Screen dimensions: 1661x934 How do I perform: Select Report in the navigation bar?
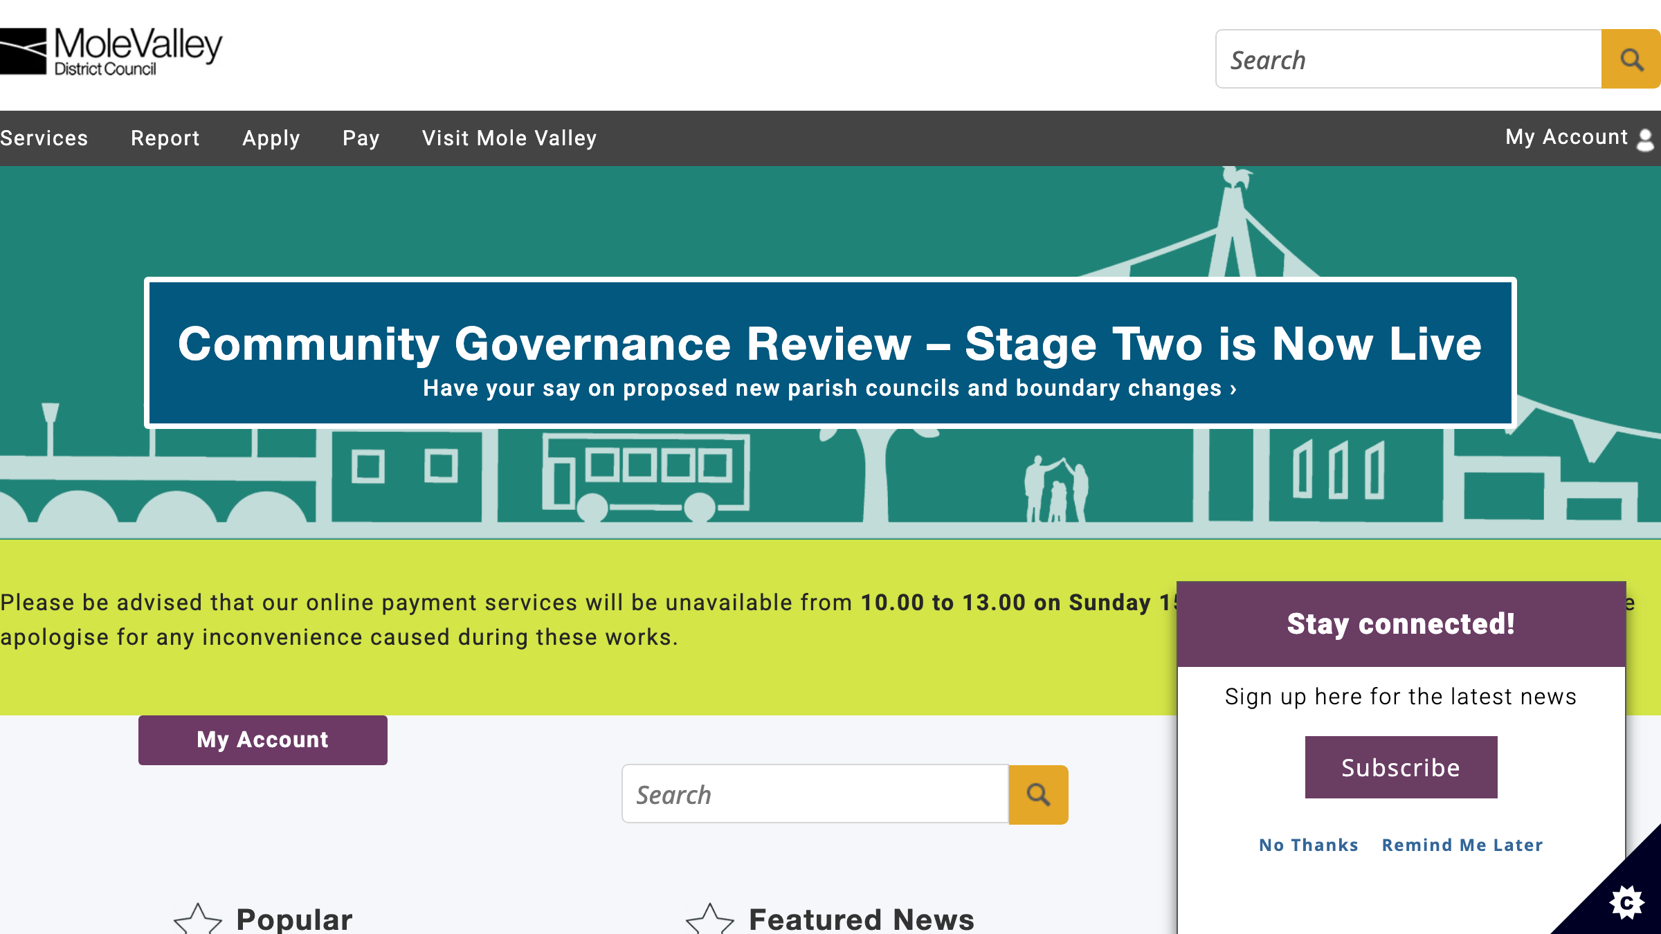(x=165, y=138)
